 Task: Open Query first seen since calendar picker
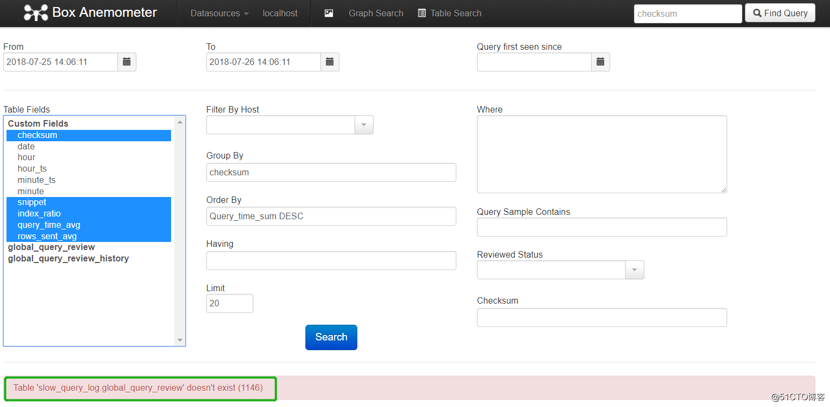coord(600,62)
